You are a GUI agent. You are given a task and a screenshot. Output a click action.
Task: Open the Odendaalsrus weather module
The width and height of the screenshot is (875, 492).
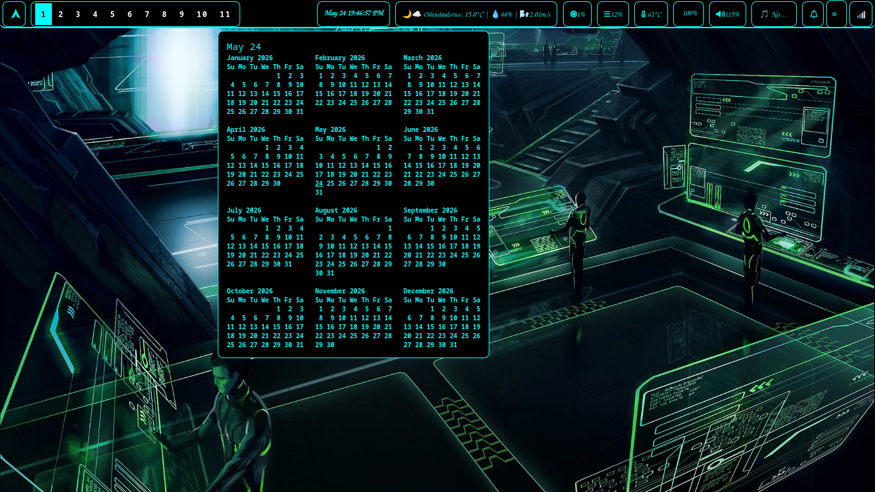(x=476, y=14)
